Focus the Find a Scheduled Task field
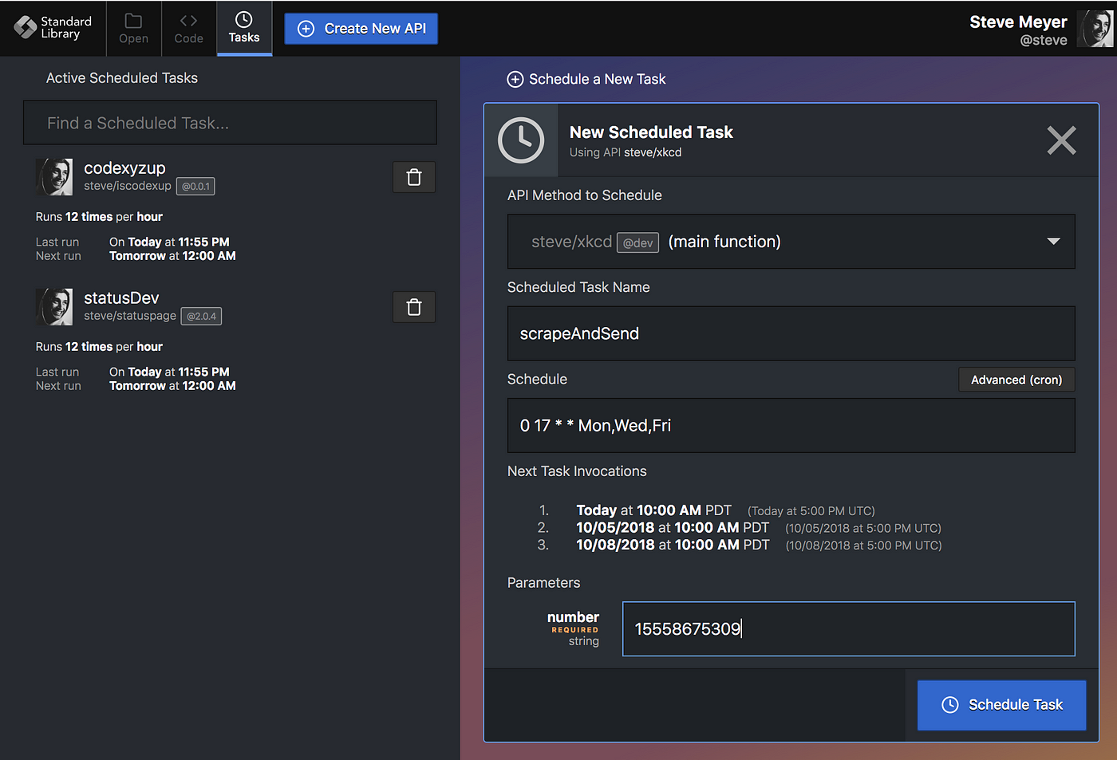Viewport: 1117px width, 760px height. 230,123
